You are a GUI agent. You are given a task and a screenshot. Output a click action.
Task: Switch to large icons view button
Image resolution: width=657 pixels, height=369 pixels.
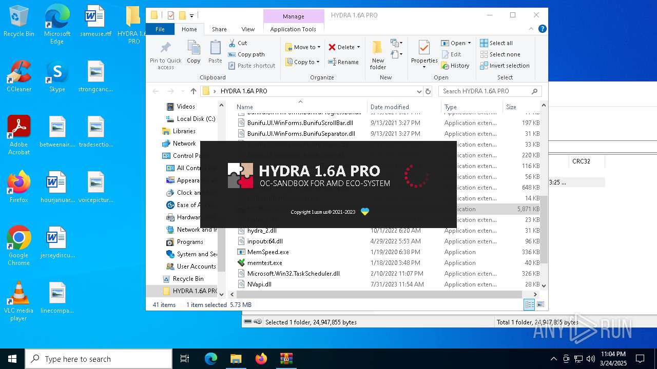coord(540,304)
